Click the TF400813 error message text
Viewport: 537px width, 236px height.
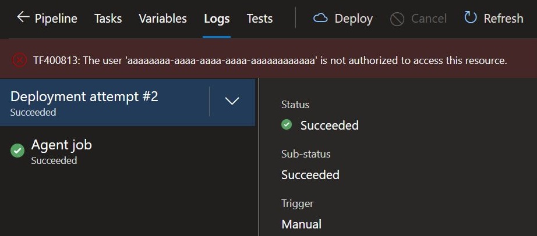coord(270,60)
